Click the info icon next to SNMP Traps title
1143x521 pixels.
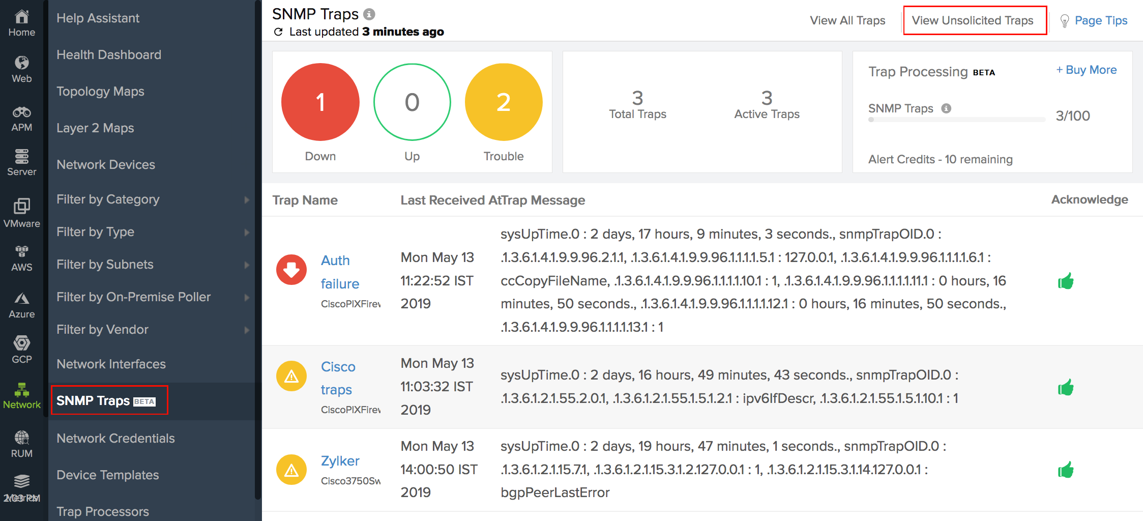coord(369,14)
